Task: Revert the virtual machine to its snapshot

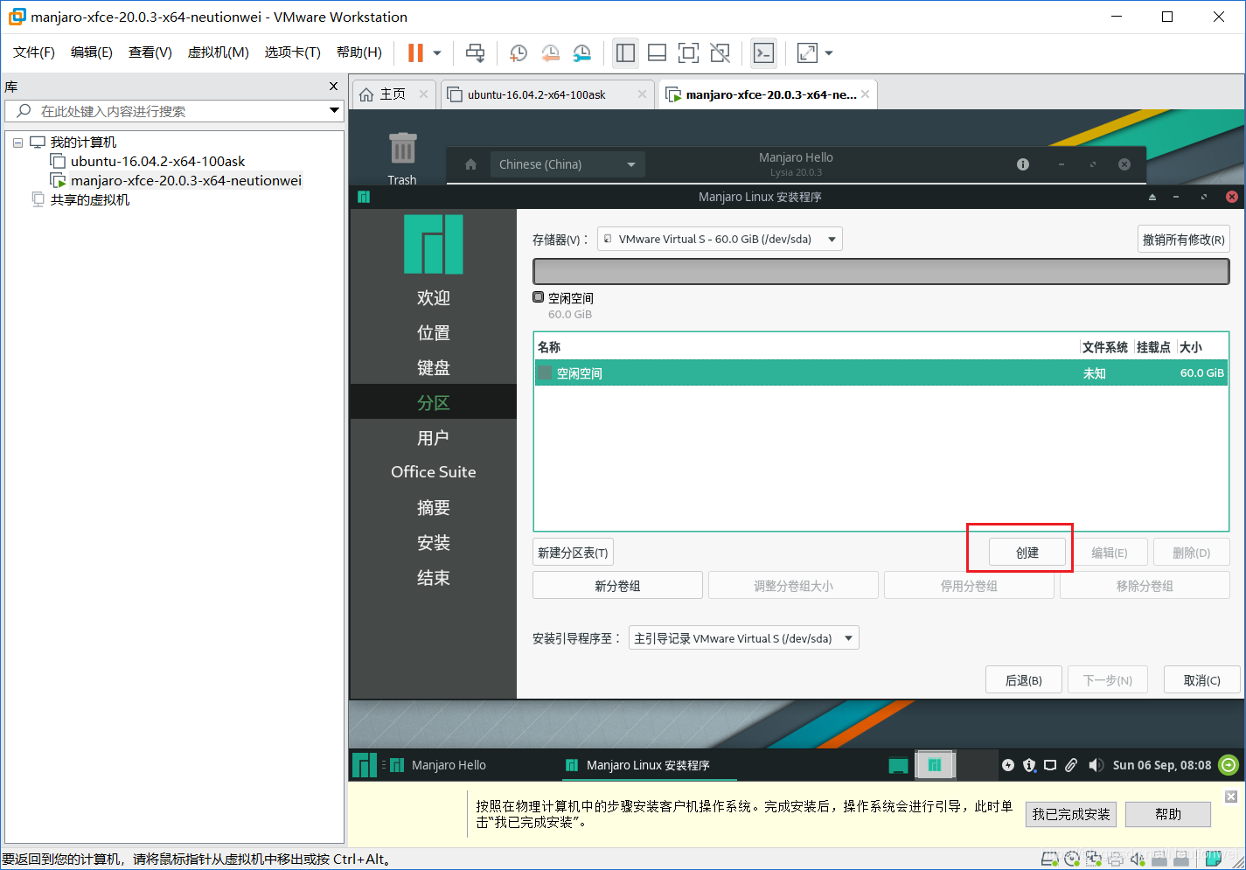Action: (x=550, y=53)
